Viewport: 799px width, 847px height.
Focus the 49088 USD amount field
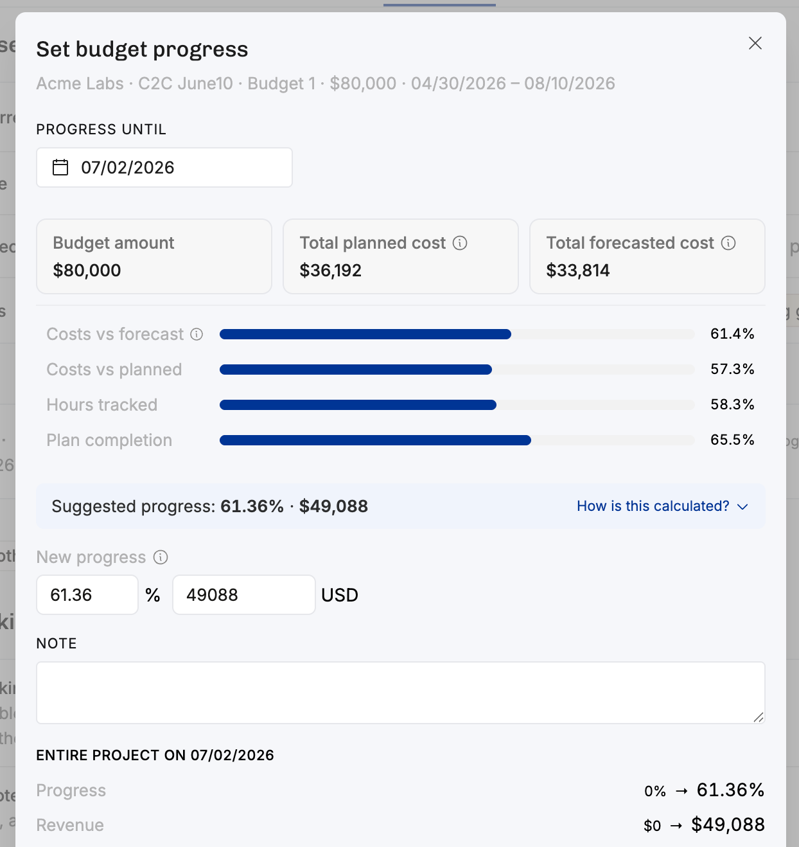(244, 595)
